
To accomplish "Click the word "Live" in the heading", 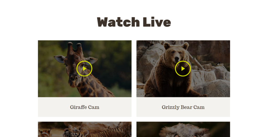I will pyautogui.click(x=157, y=22).
